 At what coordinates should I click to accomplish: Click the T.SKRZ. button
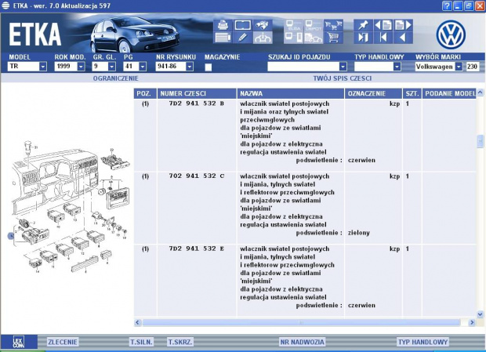coord(180,342)
